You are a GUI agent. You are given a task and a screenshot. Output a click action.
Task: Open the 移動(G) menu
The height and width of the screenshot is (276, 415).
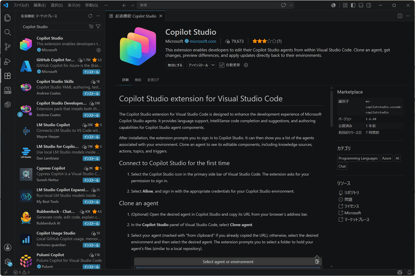click(92, 5)
